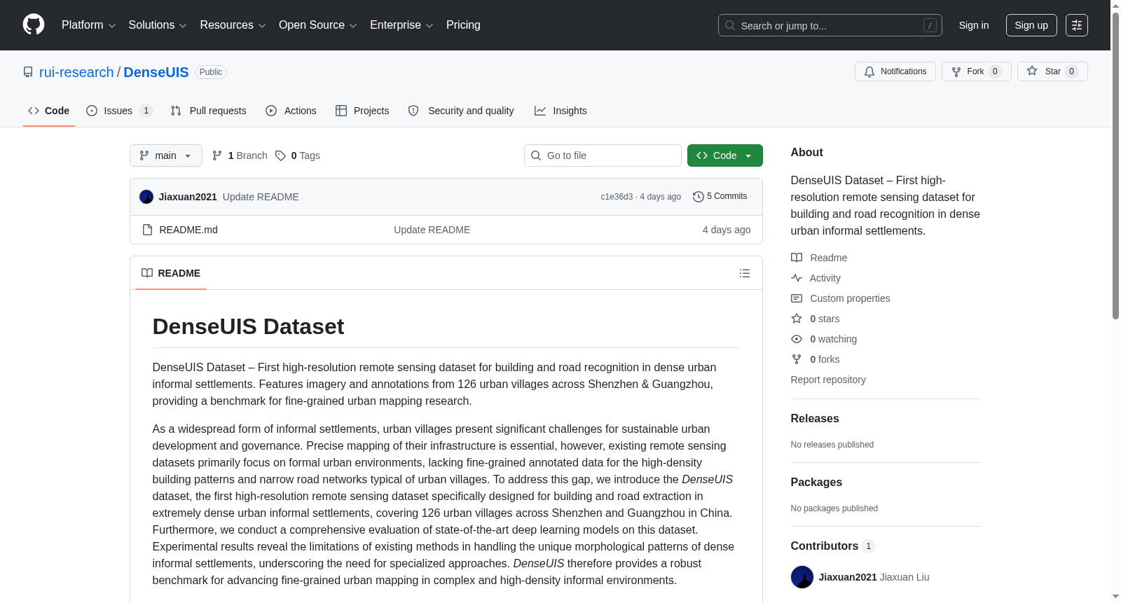Click the Report repository link
This screenshot has height=603, width=1121.
[828, 380]
